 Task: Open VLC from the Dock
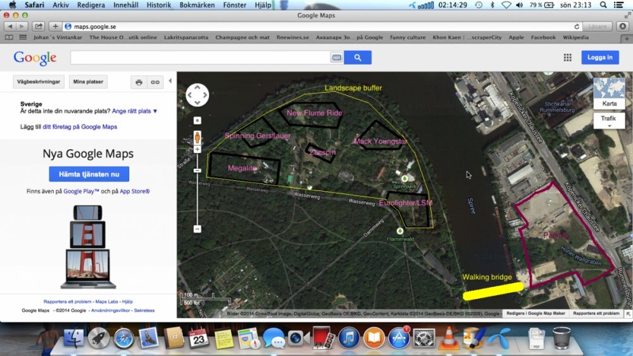[x=449, y=338]
